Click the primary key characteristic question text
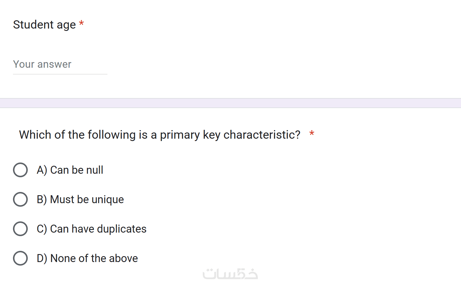The width and height of the screenshot is (461, 285). (x=160, y=135)
